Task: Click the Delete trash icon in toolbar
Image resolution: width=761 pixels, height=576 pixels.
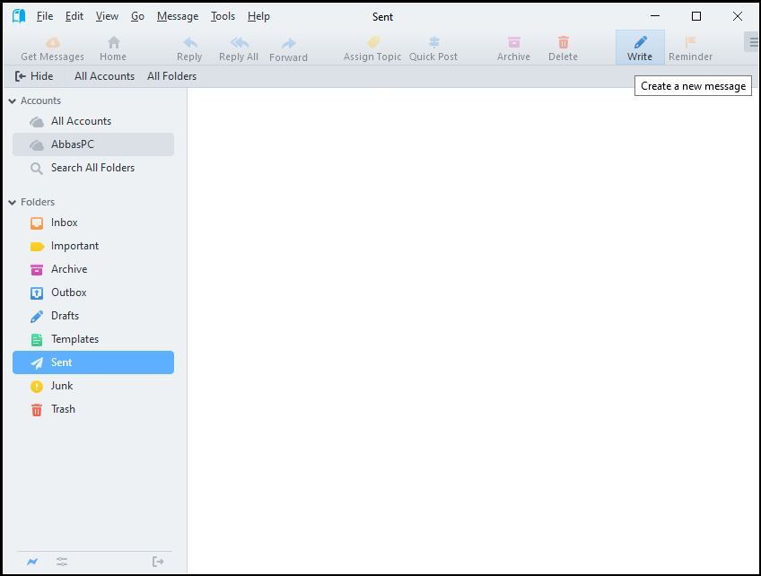Action: click(x=563, y=42)
